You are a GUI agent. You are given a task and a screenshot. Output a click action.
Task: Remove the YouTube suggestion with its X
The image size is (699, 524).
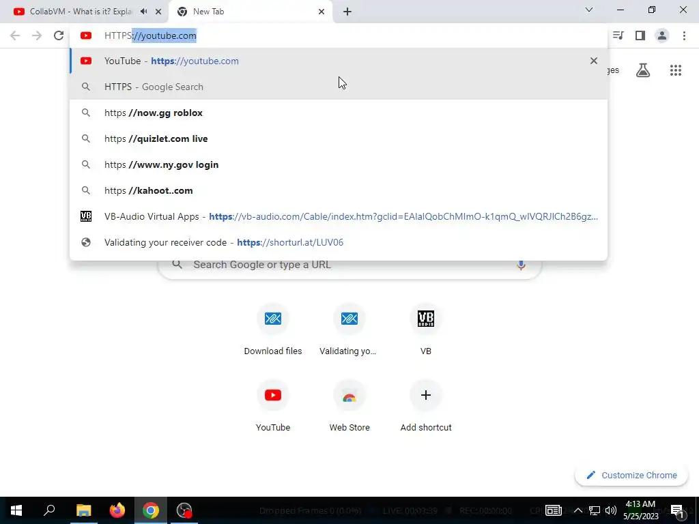click(x=593, y=61)
